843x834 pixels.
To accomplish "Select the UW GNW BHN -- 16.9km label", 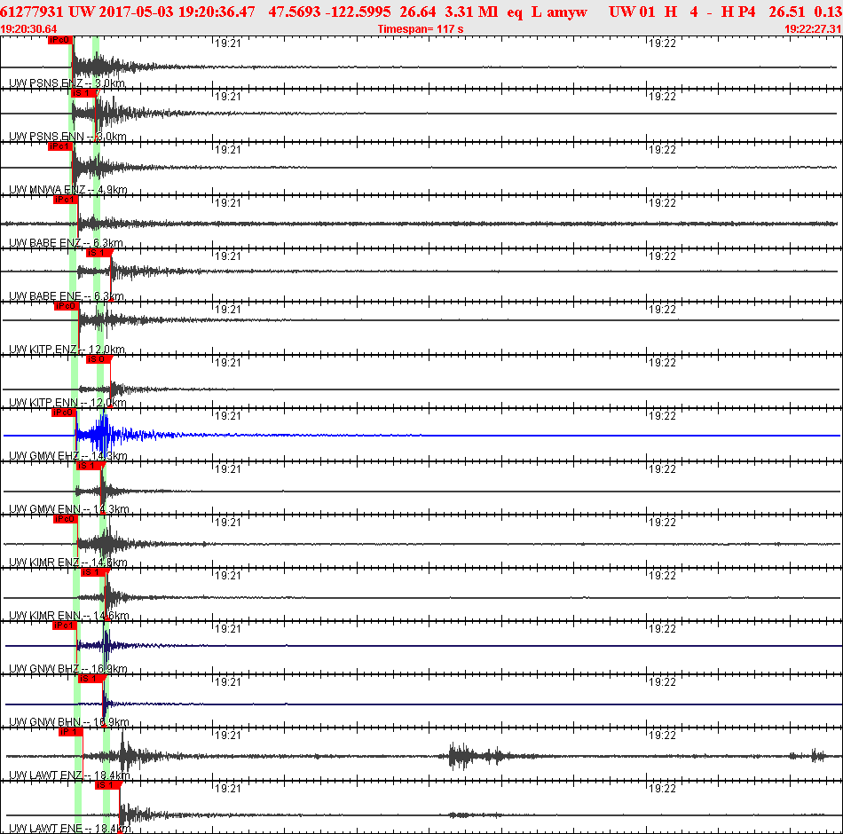I will (69, 722).
